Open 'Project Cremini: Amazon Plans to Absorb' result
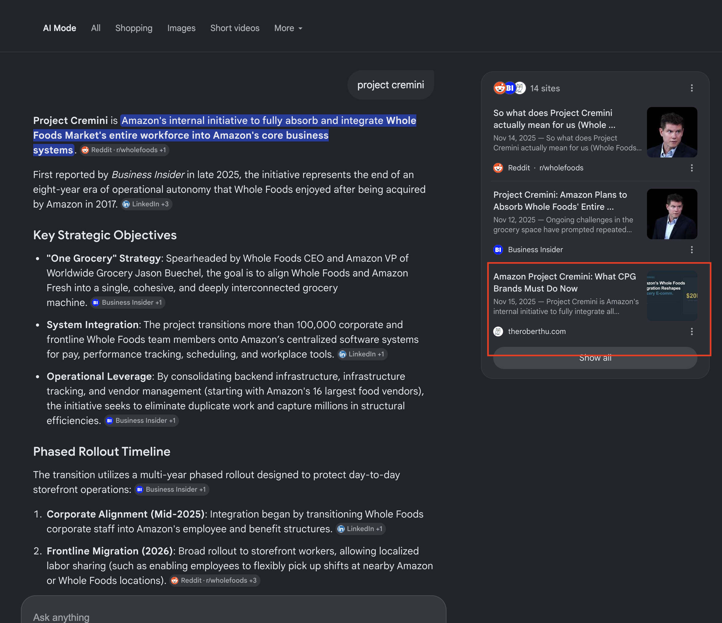Screen dimensions: 722x623 tap(560, 201)
